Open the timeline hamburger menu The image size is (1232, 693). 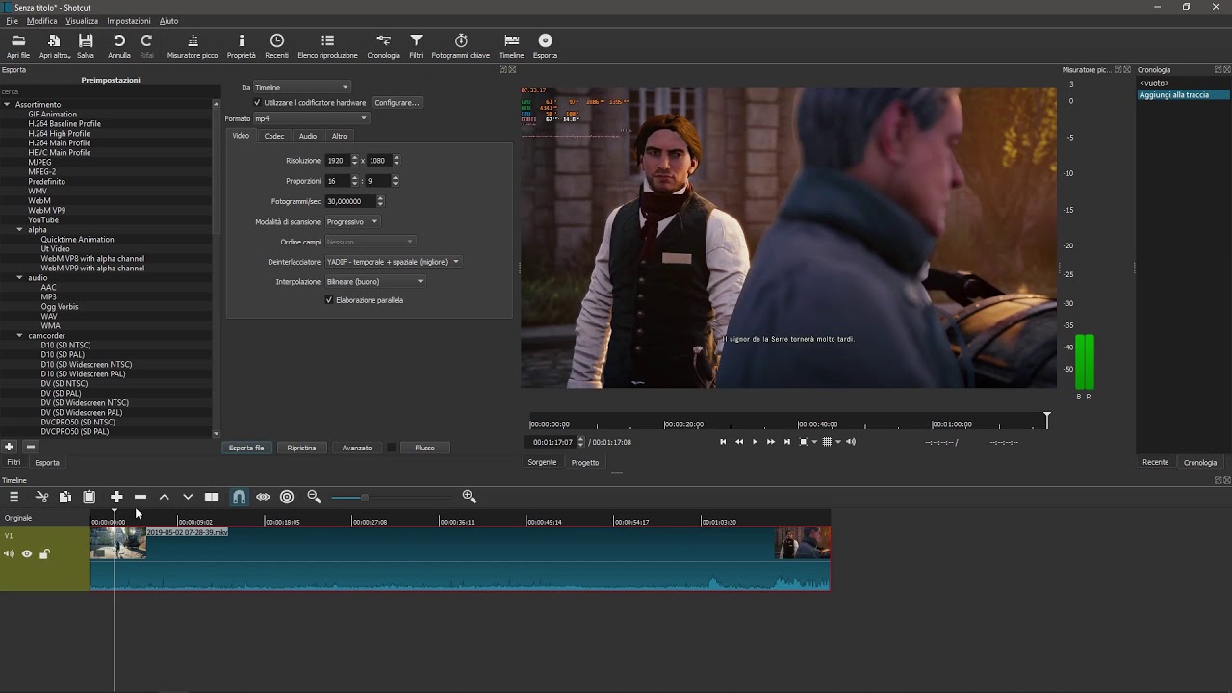13,497
